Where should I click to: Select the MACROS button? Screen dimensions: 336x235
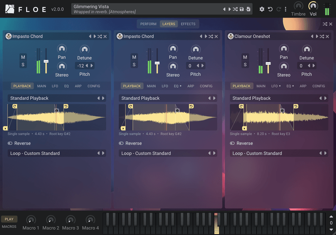point(9,227)
